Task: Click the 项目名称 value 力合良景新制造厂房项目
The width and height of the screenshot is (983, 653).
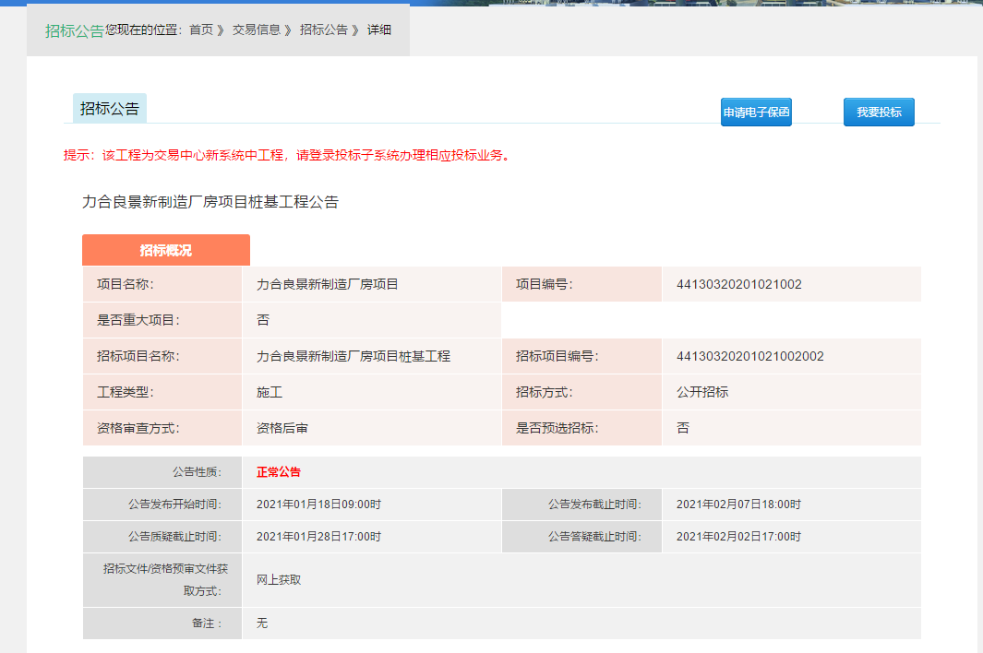Action: pyautogui.click(x=327, y=284)
